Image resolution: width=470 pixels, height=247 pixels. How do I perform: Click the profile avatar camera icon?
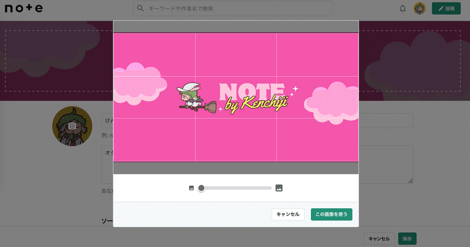point(72,126)
